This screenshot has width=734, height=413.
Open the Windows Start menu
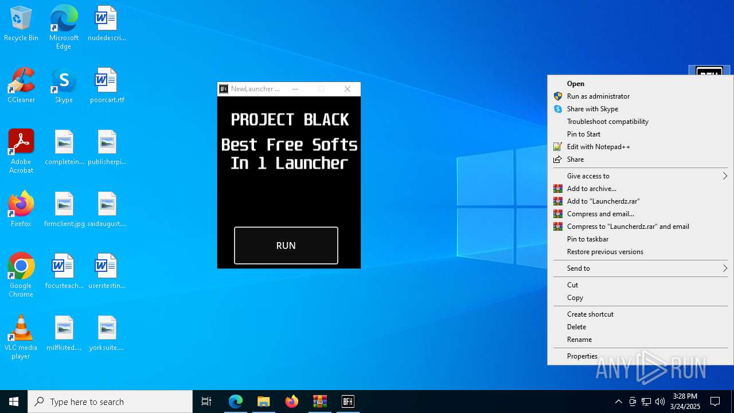(14, 402)
